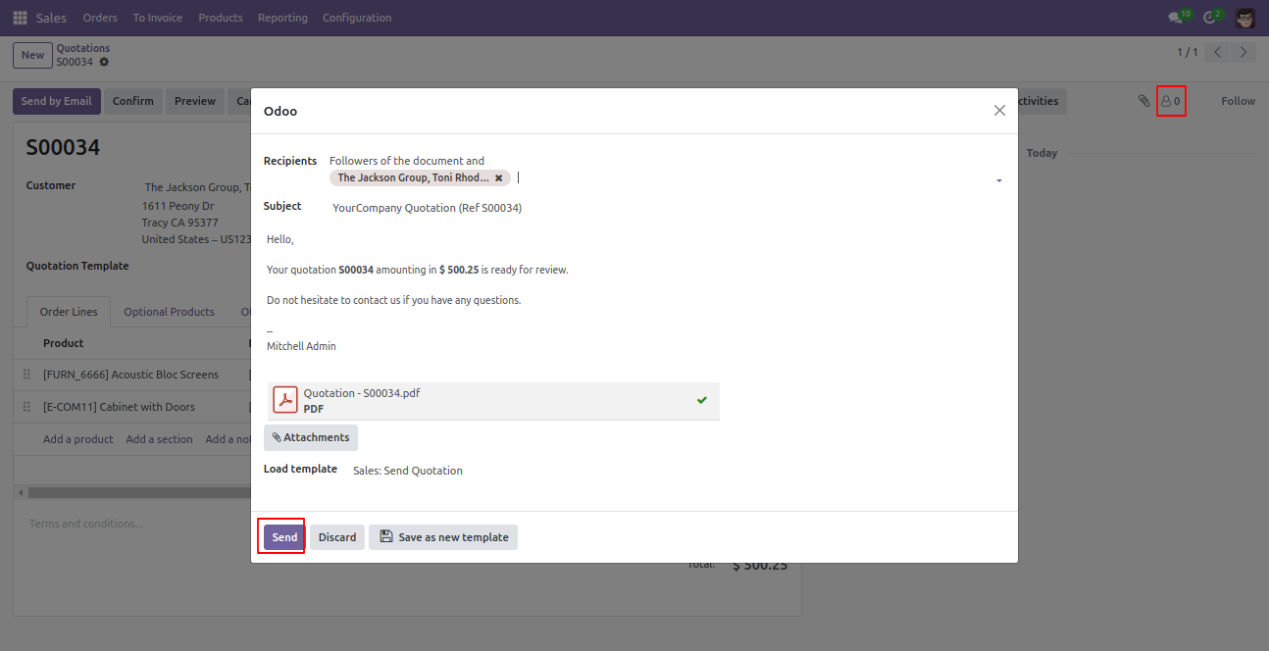Image resolution: width=1269 pixels, height=651 pixels.
Task: Follow this document
Action: click(x=1238, y=101)
